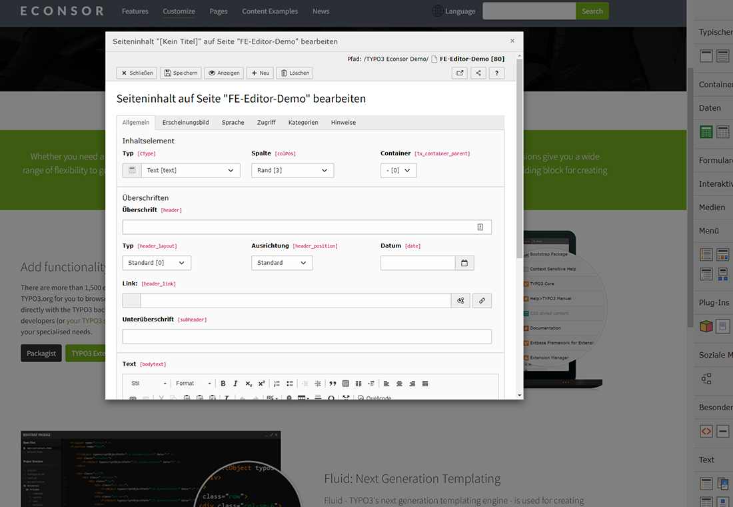Open the calendar date picker for Datum
Viewport: 733px width, 507px height.
pyautogui.click(x=464, y=263)
